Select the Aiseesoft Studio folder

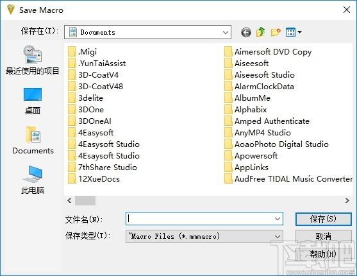(260, 75)
